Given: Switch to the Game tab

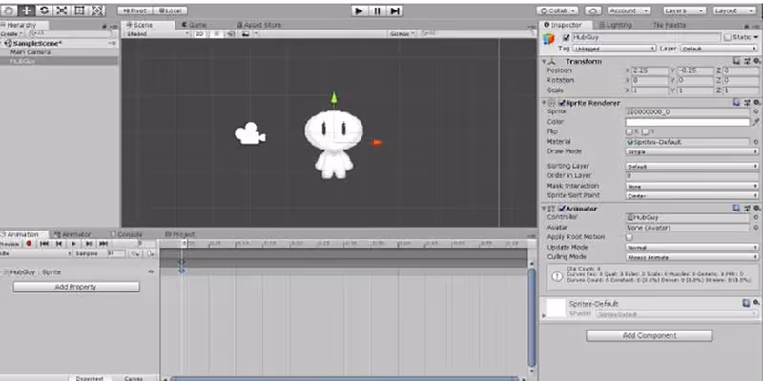Looking at the screenshot, I should click(x=195, y=25).
